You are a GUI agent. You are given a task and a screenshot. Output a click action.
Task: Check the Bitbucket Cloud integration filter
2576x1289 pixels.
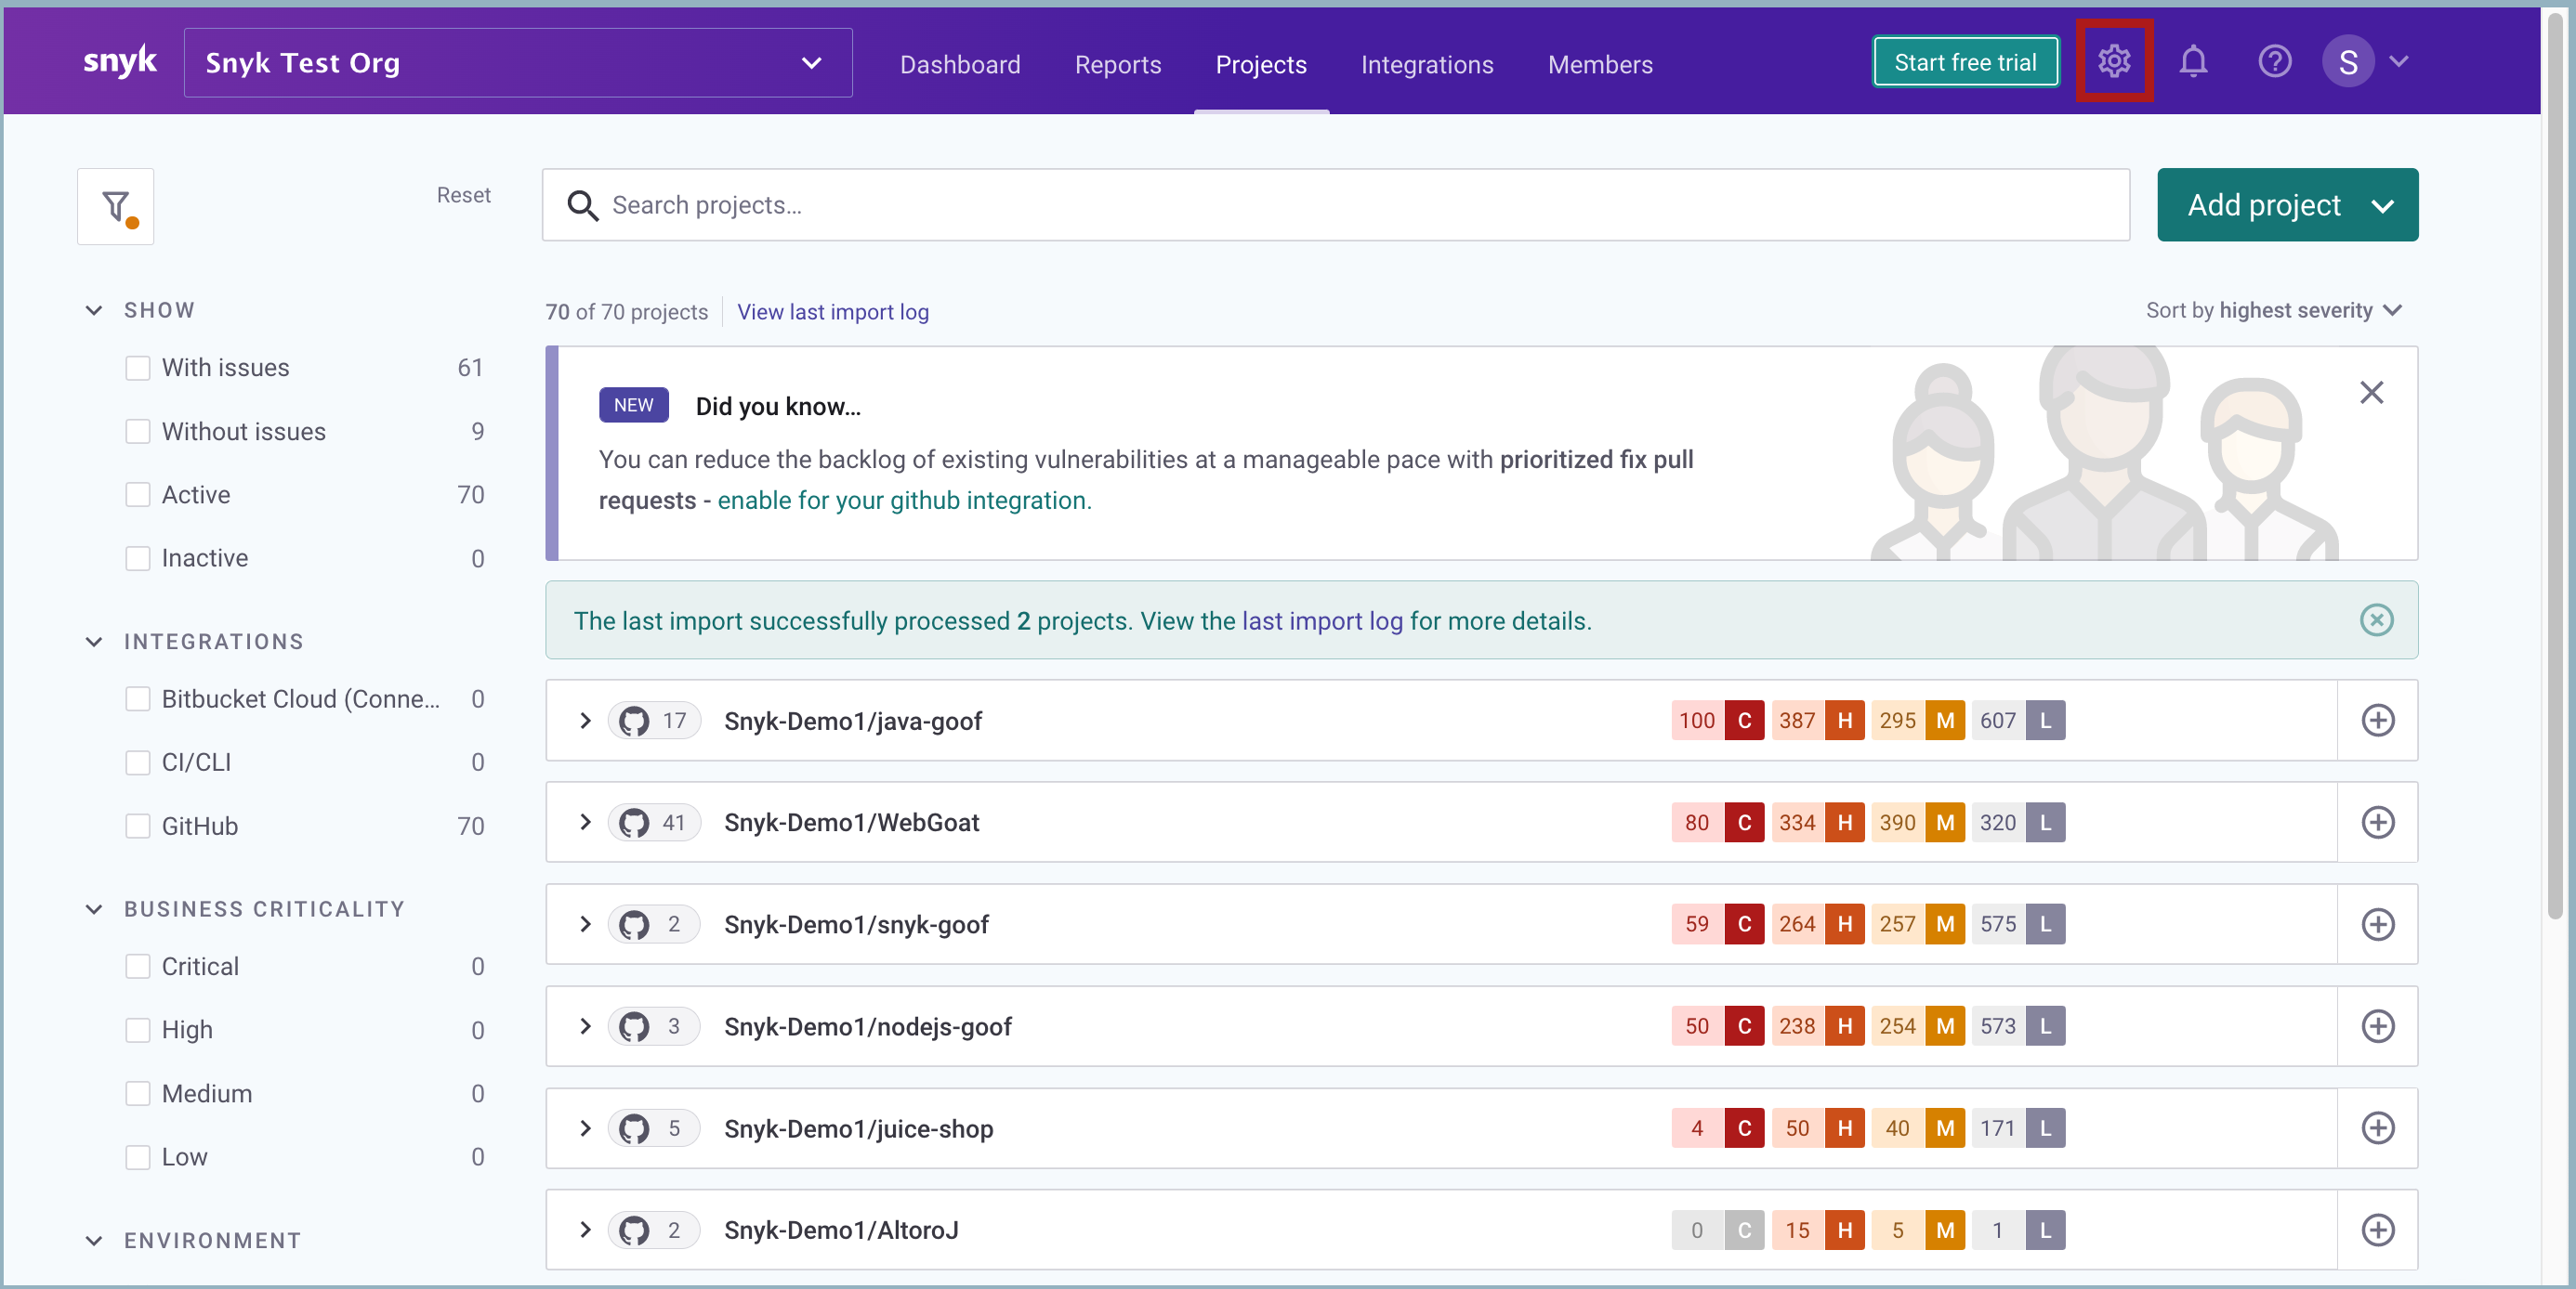coord(138,698)
